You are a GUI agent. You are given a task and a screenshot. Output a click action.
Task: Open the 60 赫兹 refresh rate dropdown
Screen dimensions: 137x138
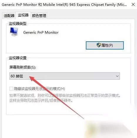point(65,76)
